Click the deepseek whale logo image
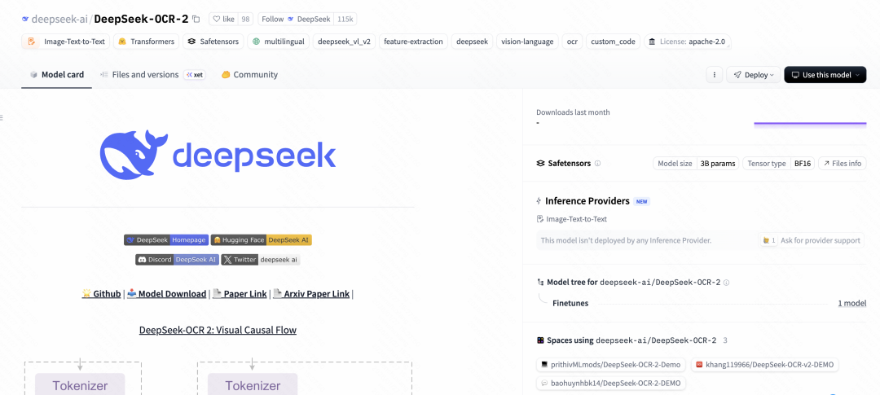The image size is (880, 395). 218,155
